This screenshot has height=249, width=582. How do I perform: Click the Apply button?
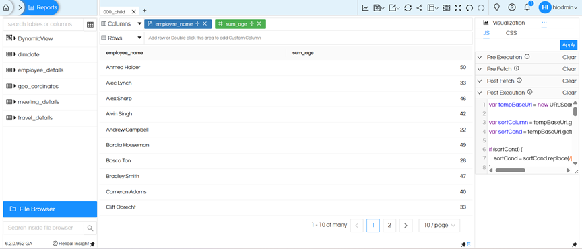pyautogui.click(x=569, y=45)
